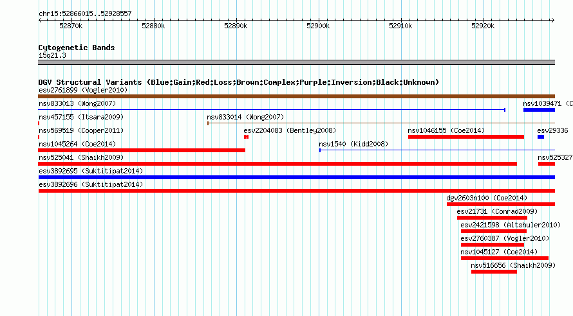
Task: Click the esv2760387 (Vogler2010) label
Action: [505, 238]
